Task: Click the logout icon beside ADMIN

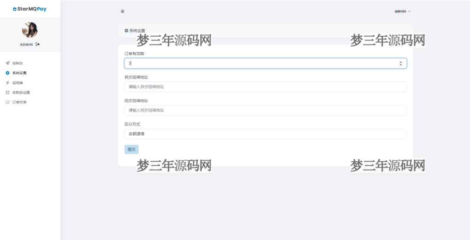Action: 38,44
